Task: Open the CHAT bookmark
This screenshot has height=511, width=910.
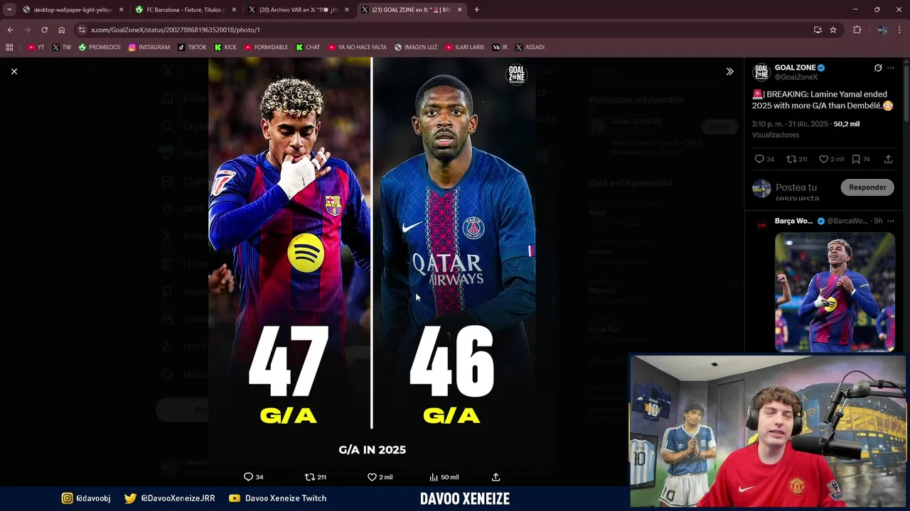Action: pos(308,48)
